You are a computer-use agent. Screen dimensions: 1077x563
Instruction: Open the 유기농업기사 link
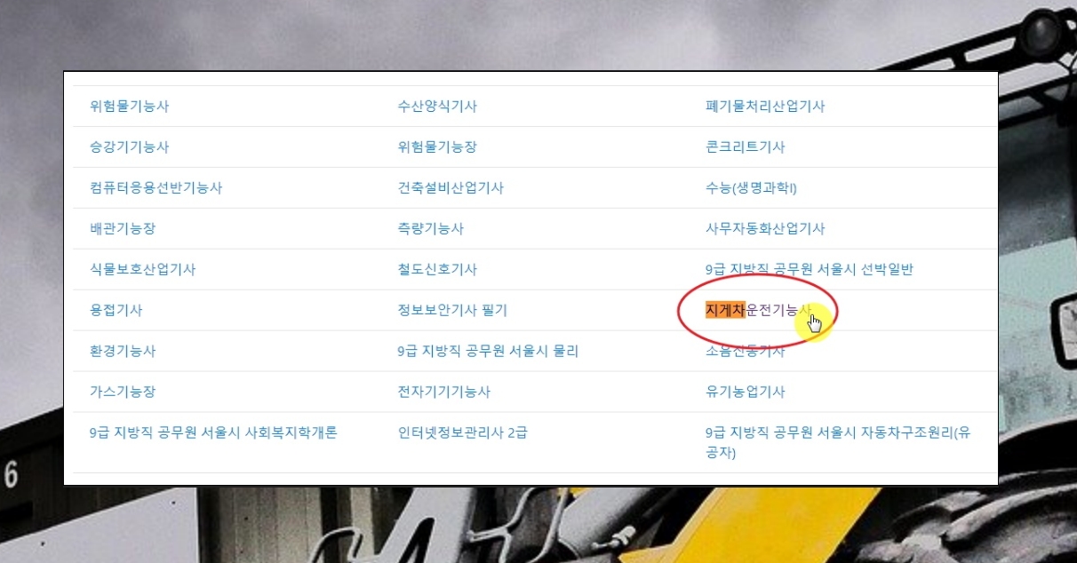point(746,393)
